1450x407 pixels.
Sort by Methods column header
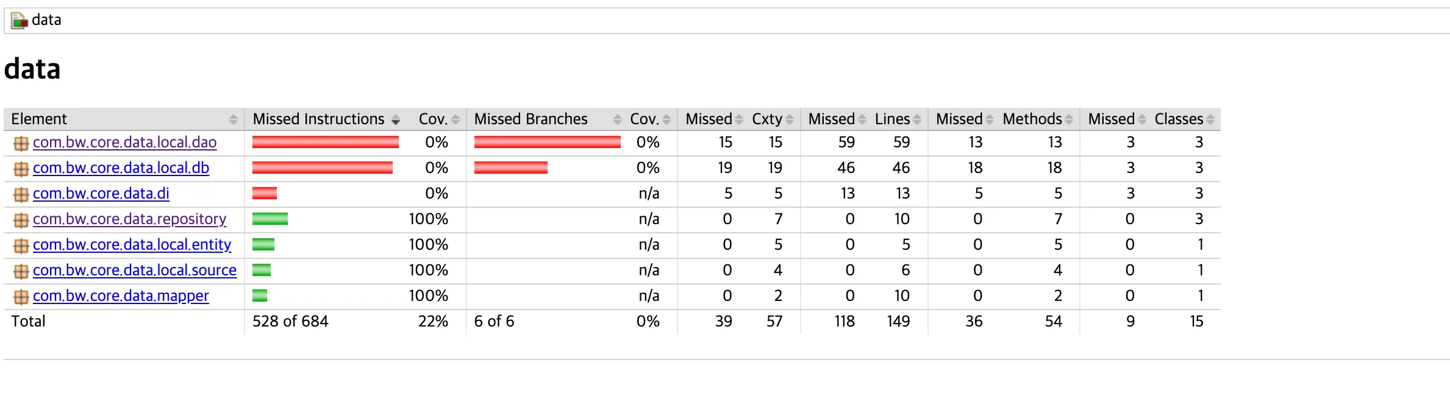tap(1038, 119)
